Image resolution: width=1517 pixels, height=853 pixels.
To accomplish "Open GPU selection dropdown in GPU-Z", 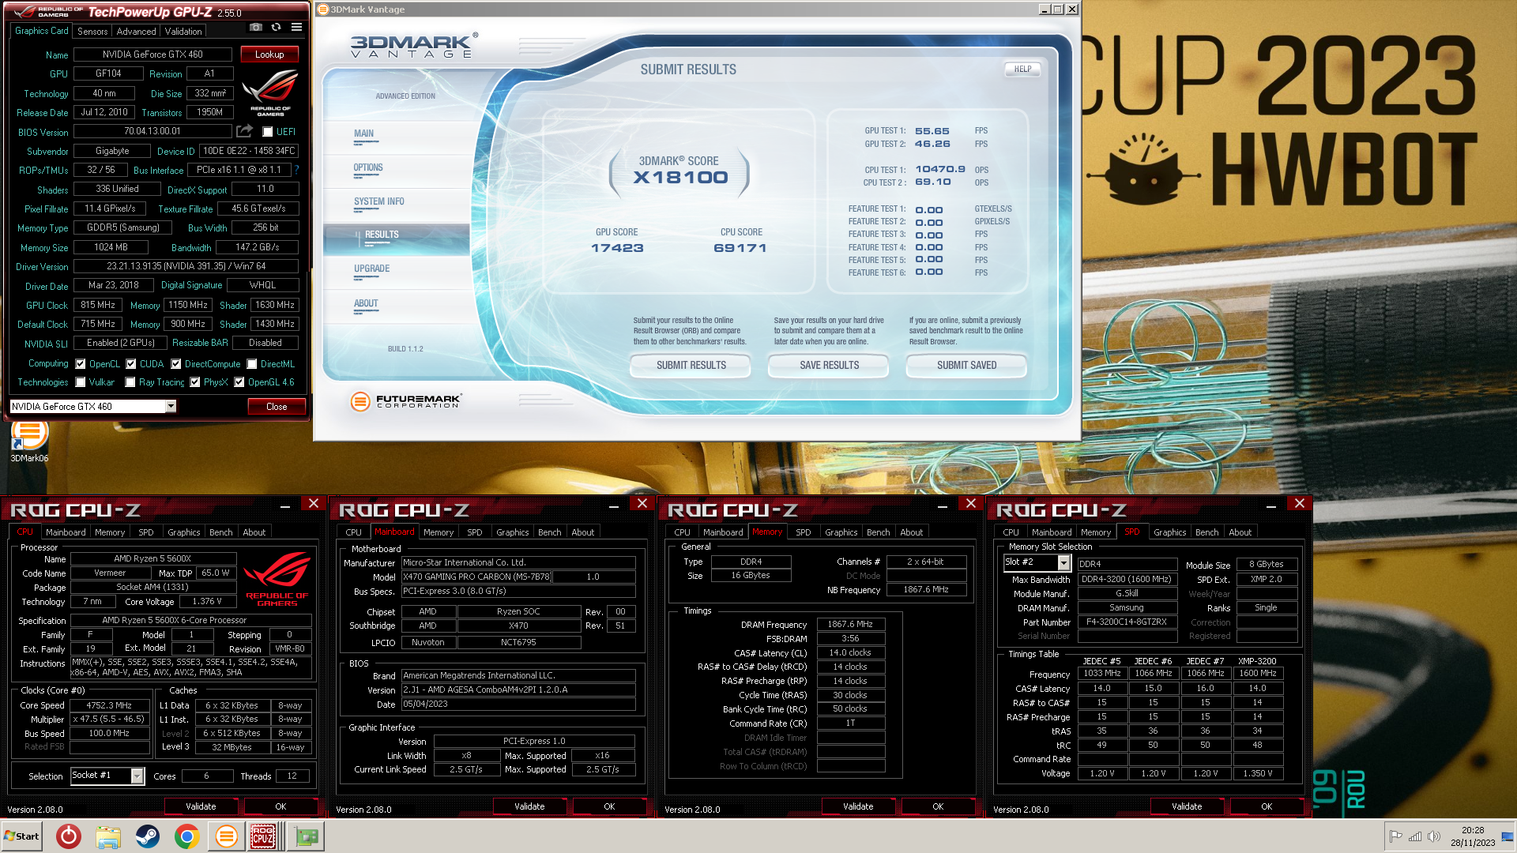I will (171, 406).
